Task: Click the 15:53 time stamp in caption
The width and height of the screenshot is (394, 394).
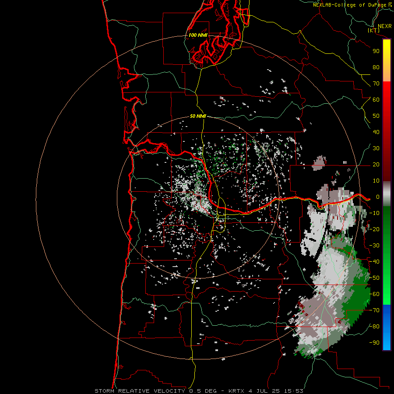Action: coord(294,391)
